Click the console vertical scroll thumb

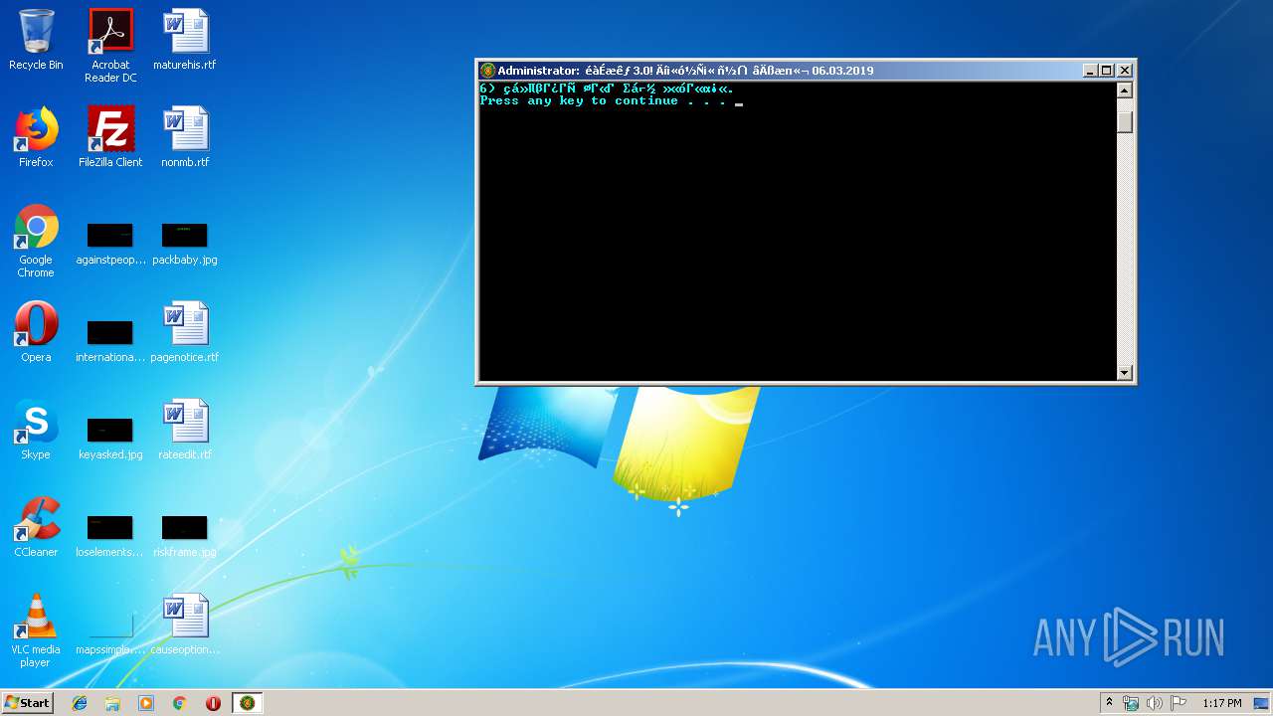[1125, 122]
